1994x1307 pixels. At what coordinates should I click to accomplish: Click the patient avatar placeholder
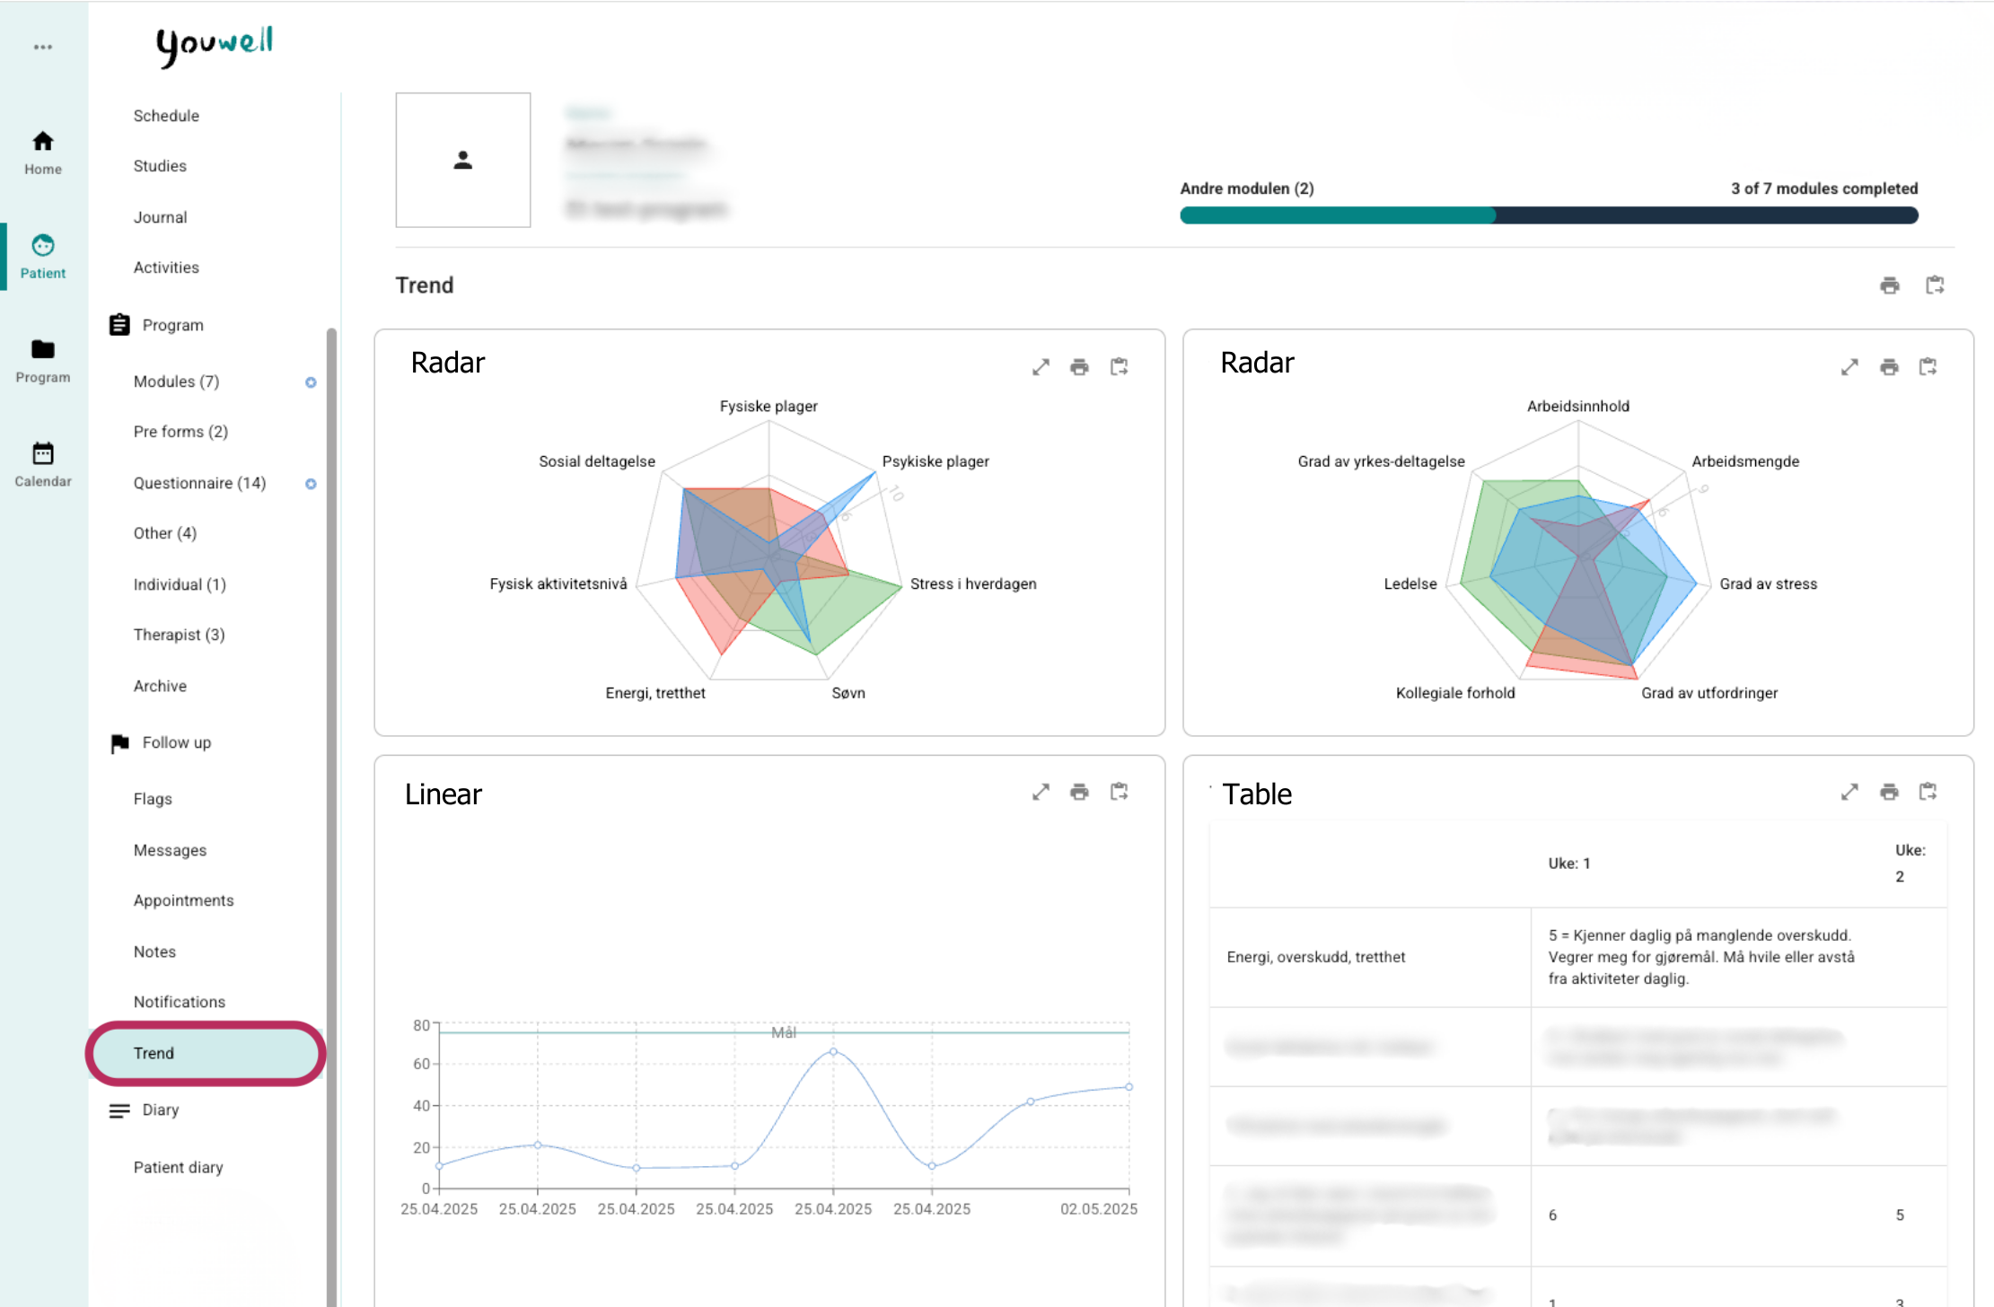(x=462, y=160)
